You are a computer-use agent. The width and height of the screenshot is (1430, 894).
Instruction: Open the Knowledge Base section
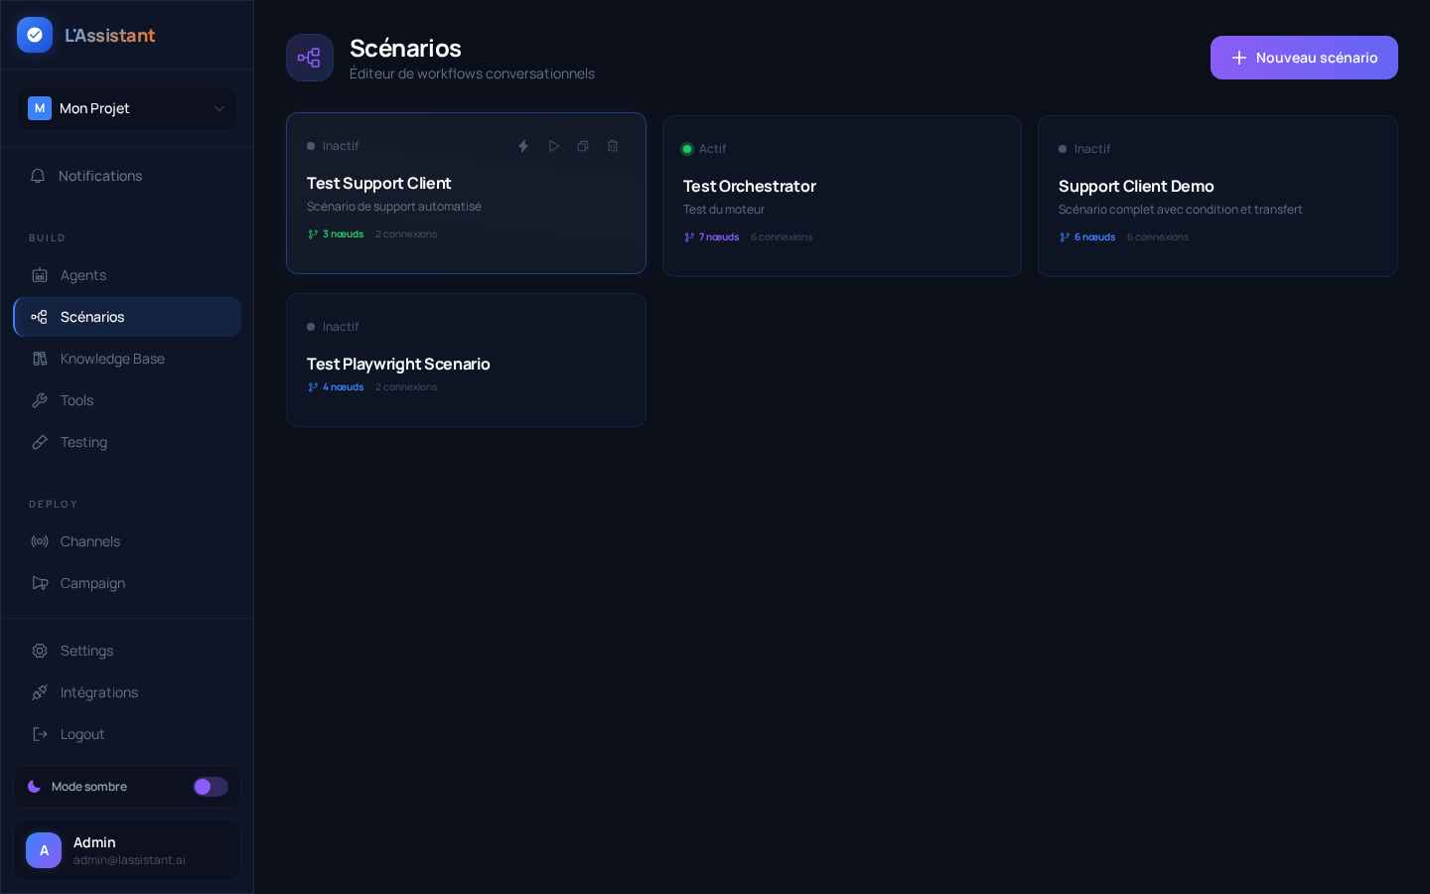pyautogui.click(x=111, y=359)
